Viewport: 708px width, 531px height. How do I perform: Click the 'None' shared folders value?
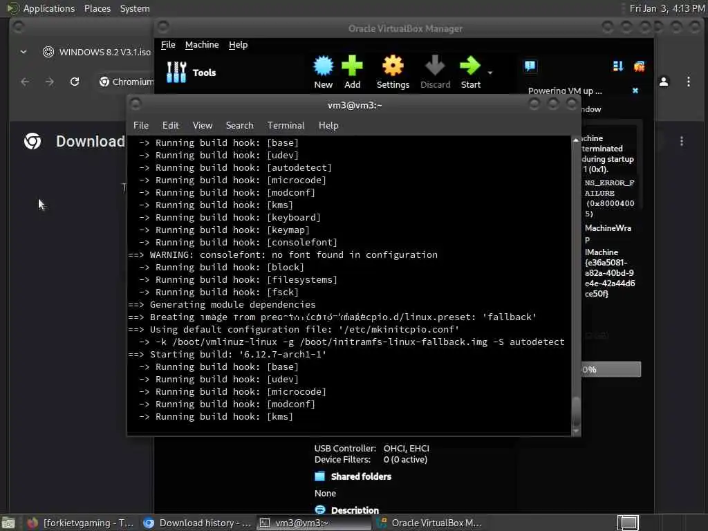325,493
